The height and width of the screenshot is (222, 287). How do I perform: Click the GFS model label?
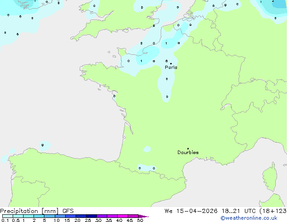pyautogui.click(x=68, y=211)
